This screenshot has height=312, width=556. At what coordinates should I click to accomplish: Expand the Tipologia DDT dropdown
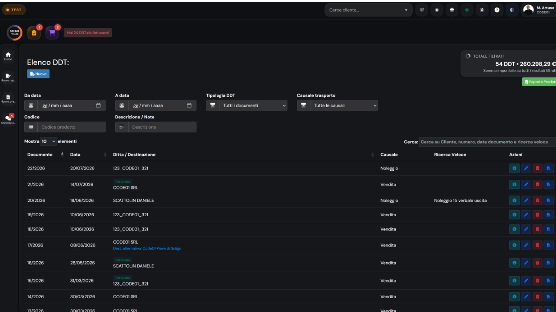pyautogui.click(x=247, y=105)
